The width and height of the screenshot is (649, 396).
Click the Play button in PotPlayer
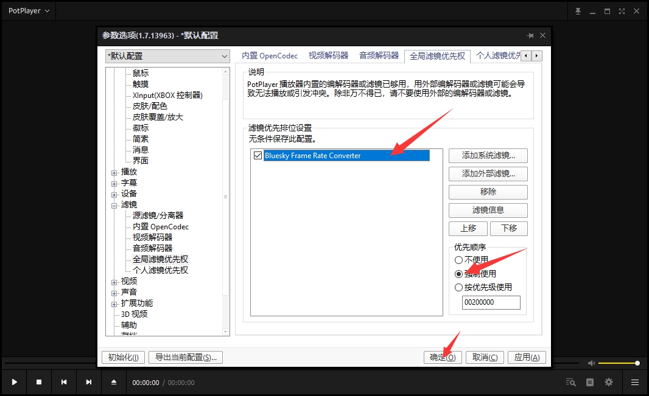click(14, 382)
